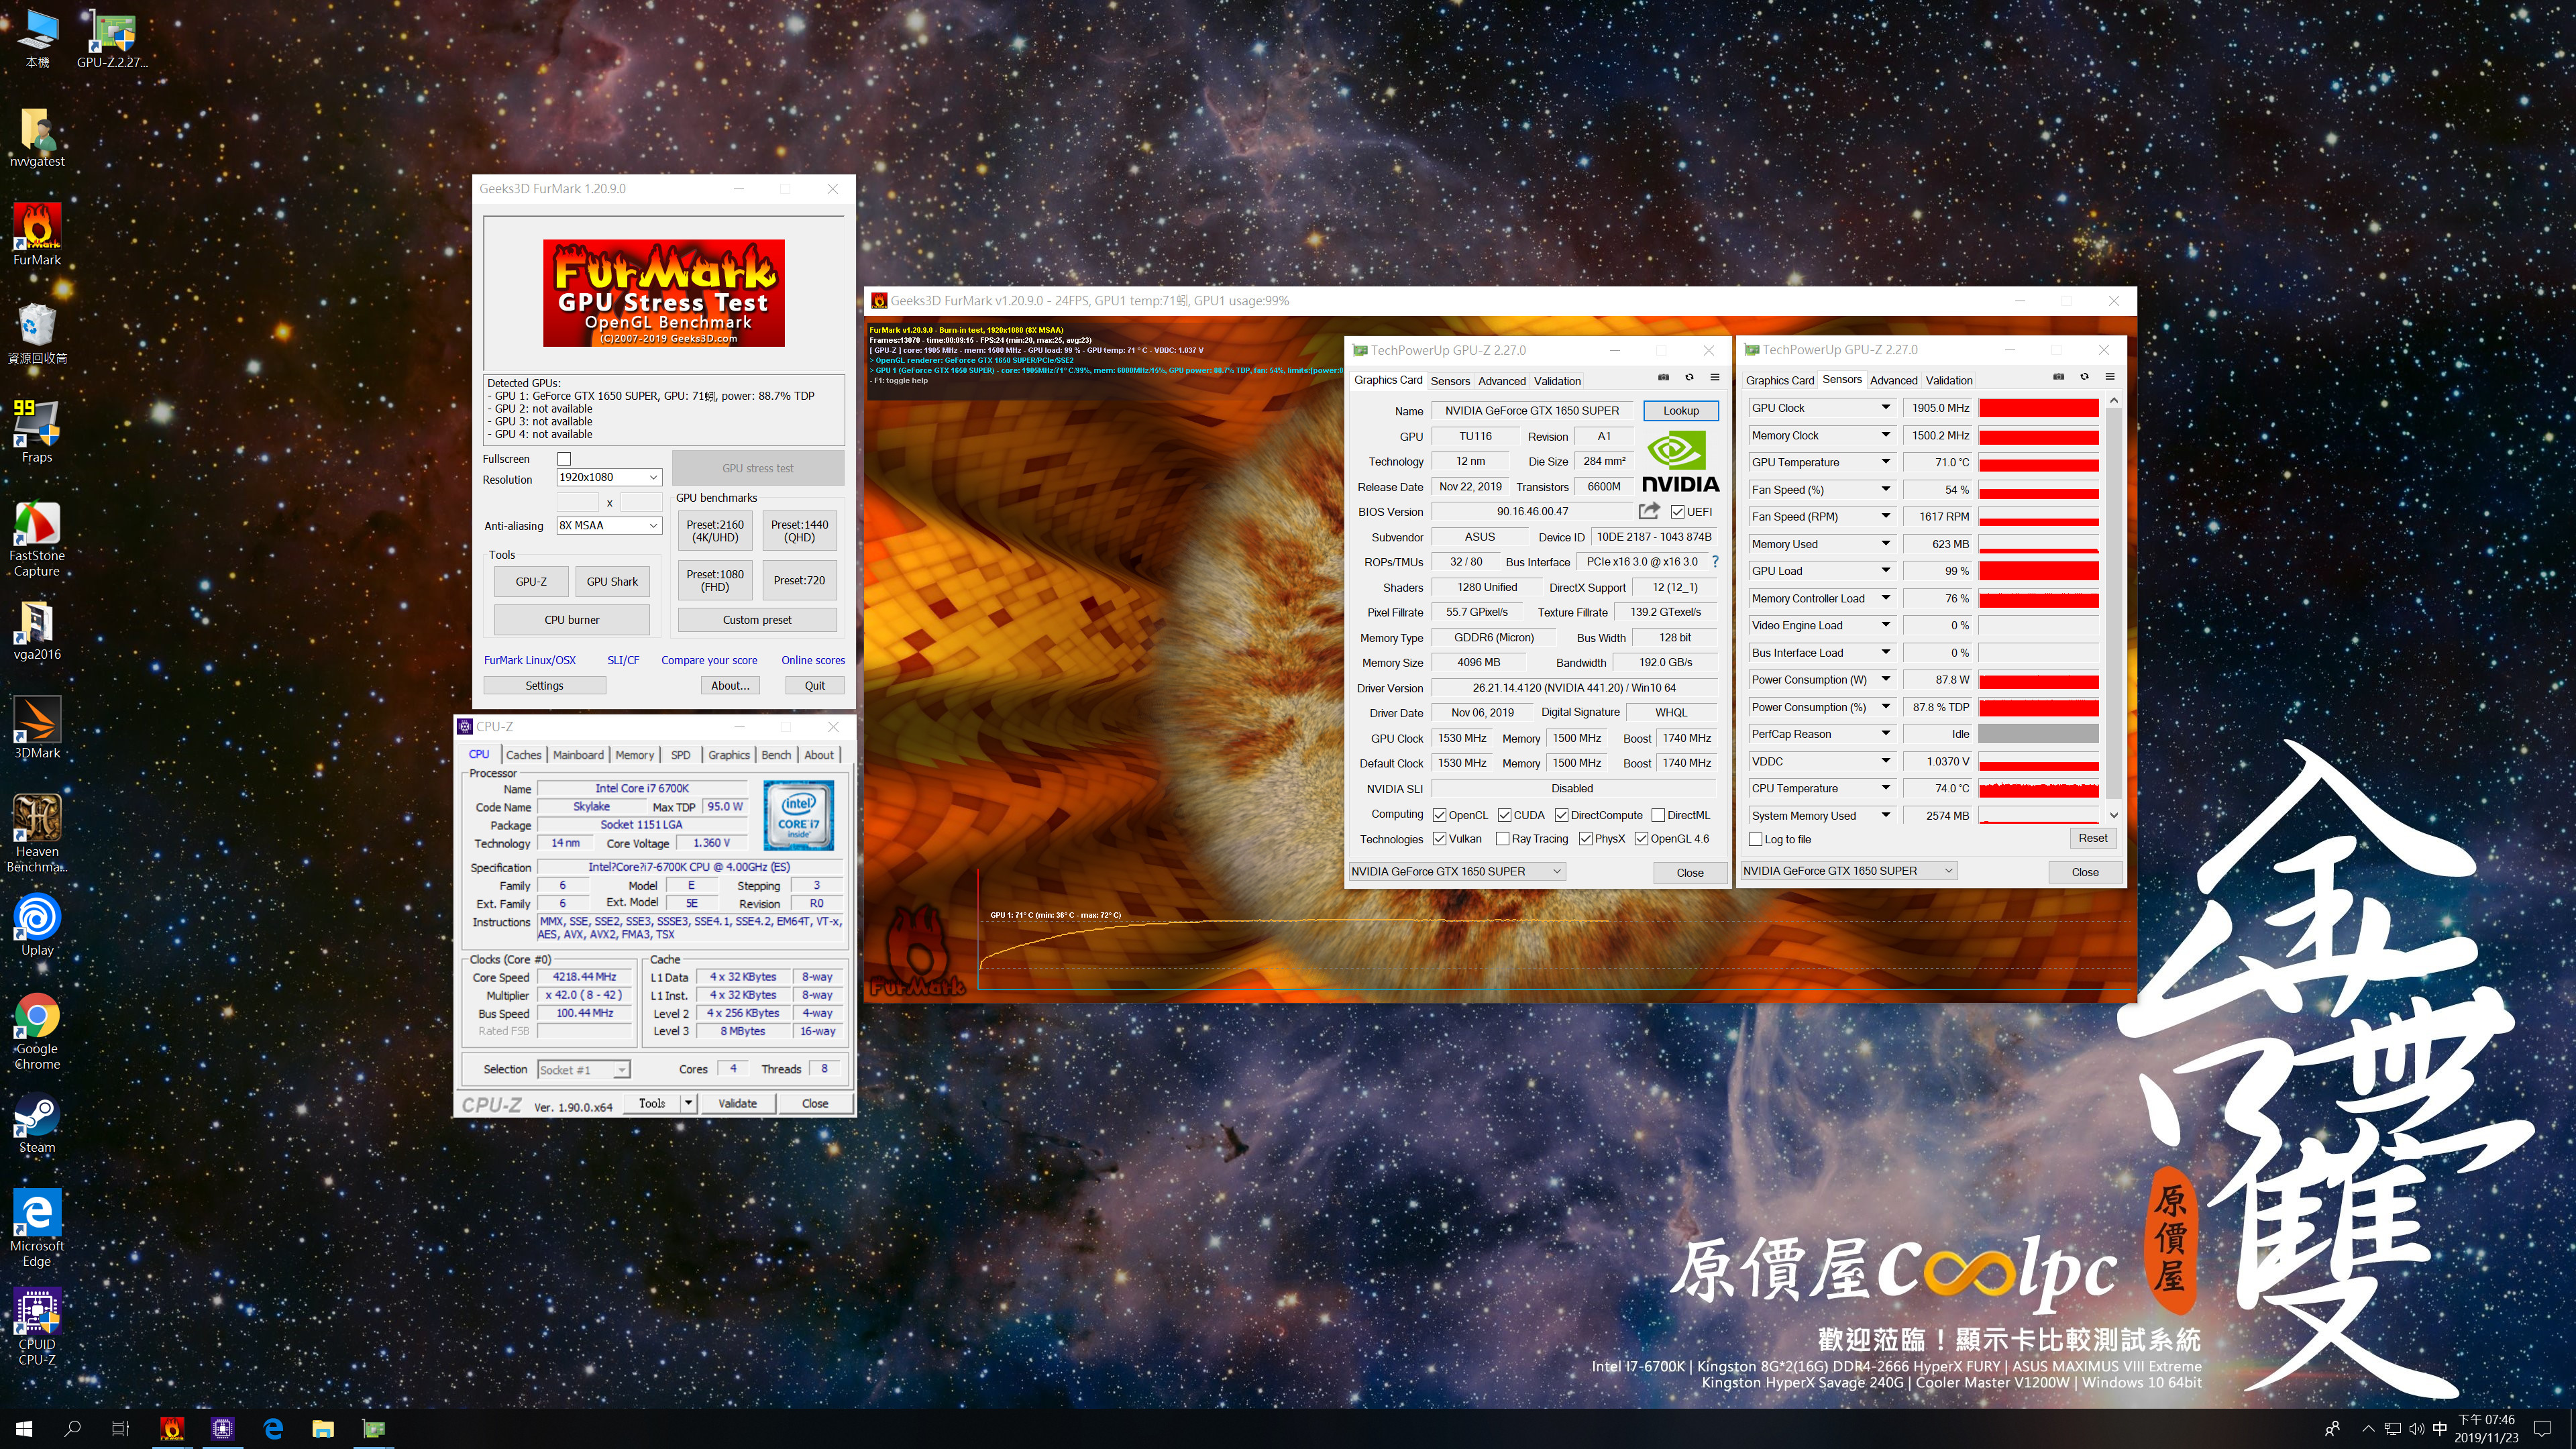The height and width of the screenshot is (1449, 2576).
Task: Open the Anti-aliasing 8X MSAA dropdown
Action: (608, 526)
